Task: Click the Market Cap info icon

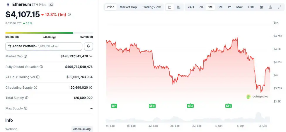Action: 25,56
